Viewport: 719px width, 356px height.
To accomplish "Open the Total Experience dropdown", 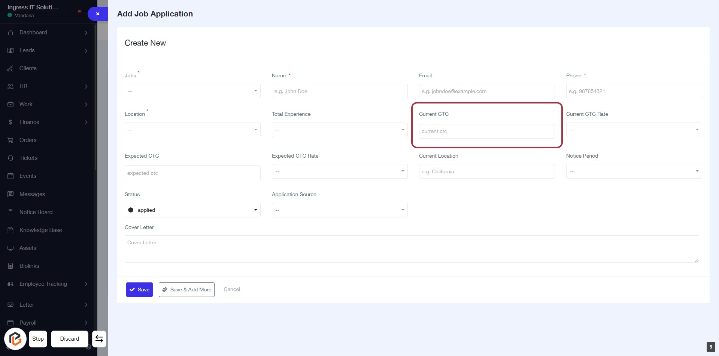I will coord(339,130).
